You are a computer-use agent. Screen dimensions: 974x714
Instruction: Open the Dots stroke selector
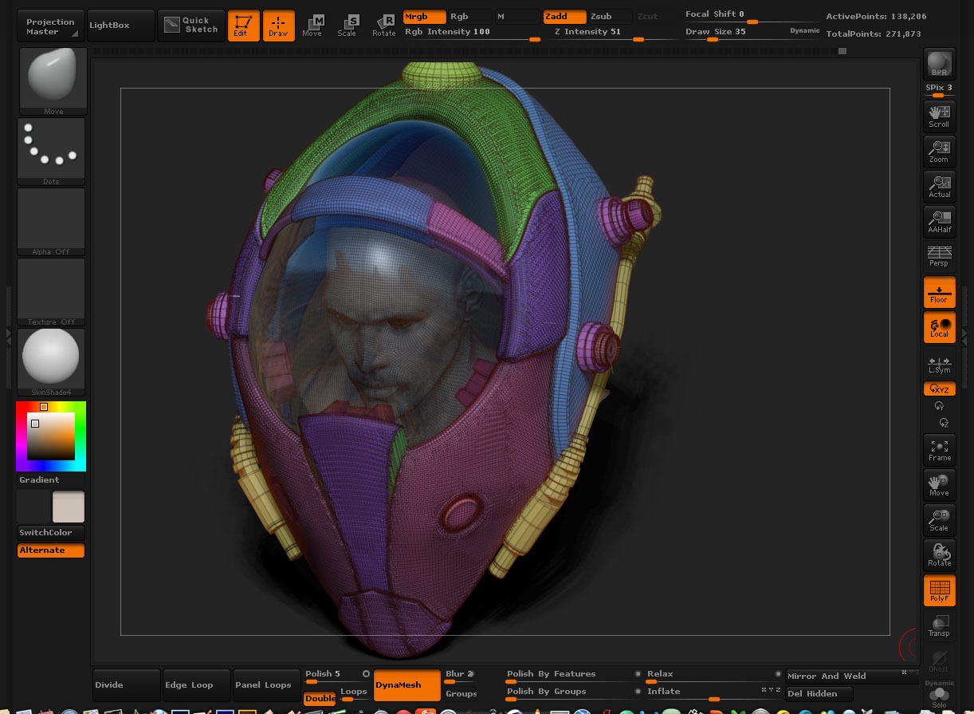coord(51,152)
